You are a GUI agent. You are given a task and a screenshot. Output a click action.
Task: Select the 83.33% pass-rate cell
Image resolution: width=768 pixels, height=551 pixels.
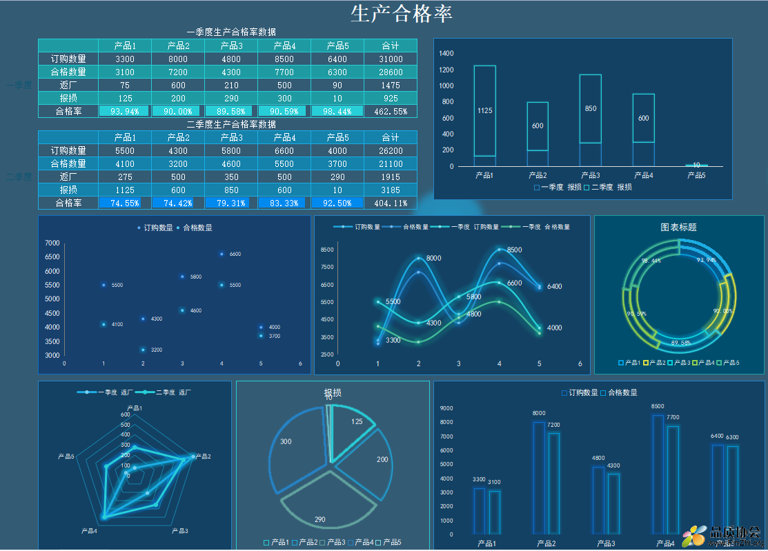tap(284, 203)
